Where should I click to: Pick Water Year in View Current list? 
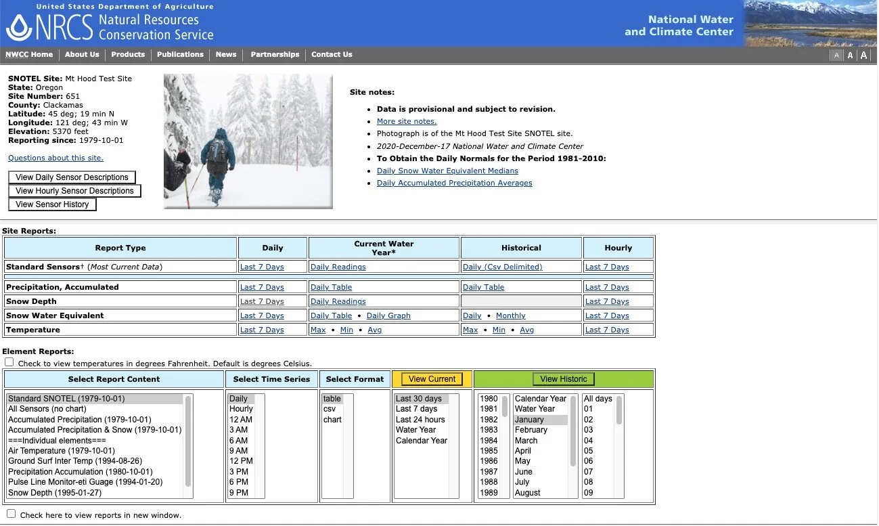415,430
